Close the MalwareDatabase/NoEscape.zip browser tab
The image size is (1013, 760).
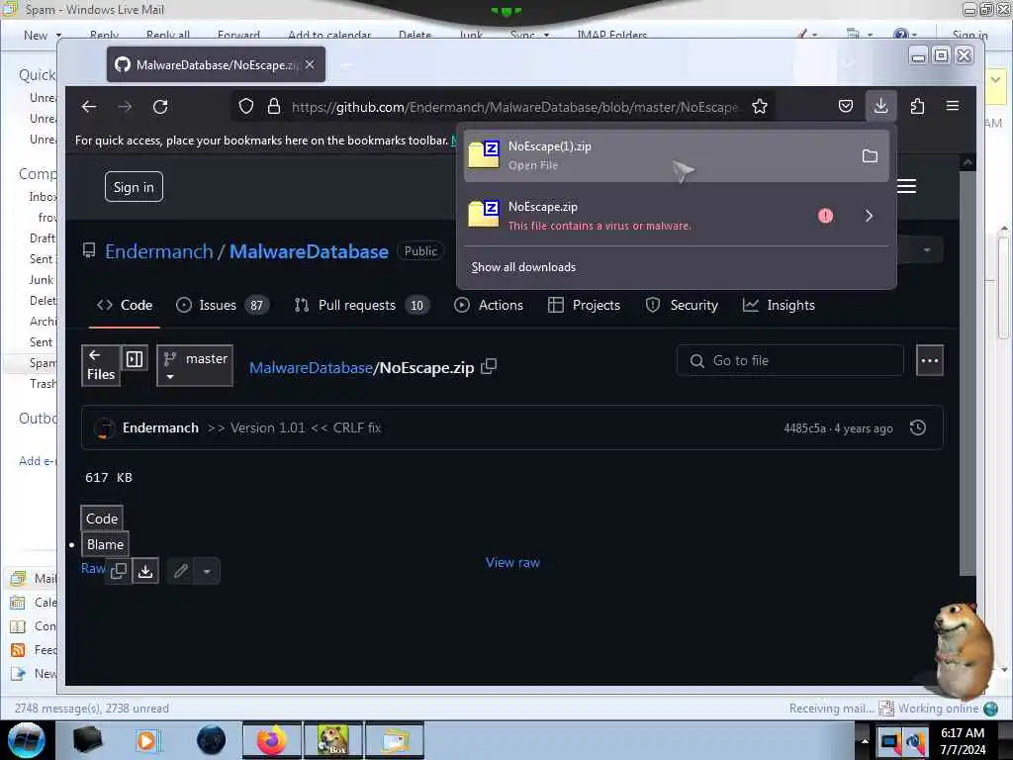coord(310,64)
